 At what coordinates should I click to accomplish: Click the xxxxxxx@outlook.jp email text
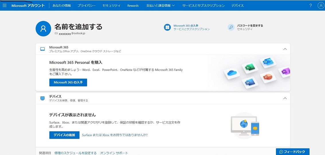click(72, 33)
